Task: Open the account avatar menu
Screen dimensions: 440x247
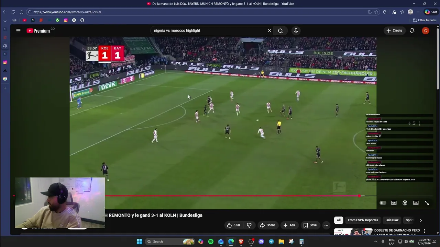Action: [426, 31]
